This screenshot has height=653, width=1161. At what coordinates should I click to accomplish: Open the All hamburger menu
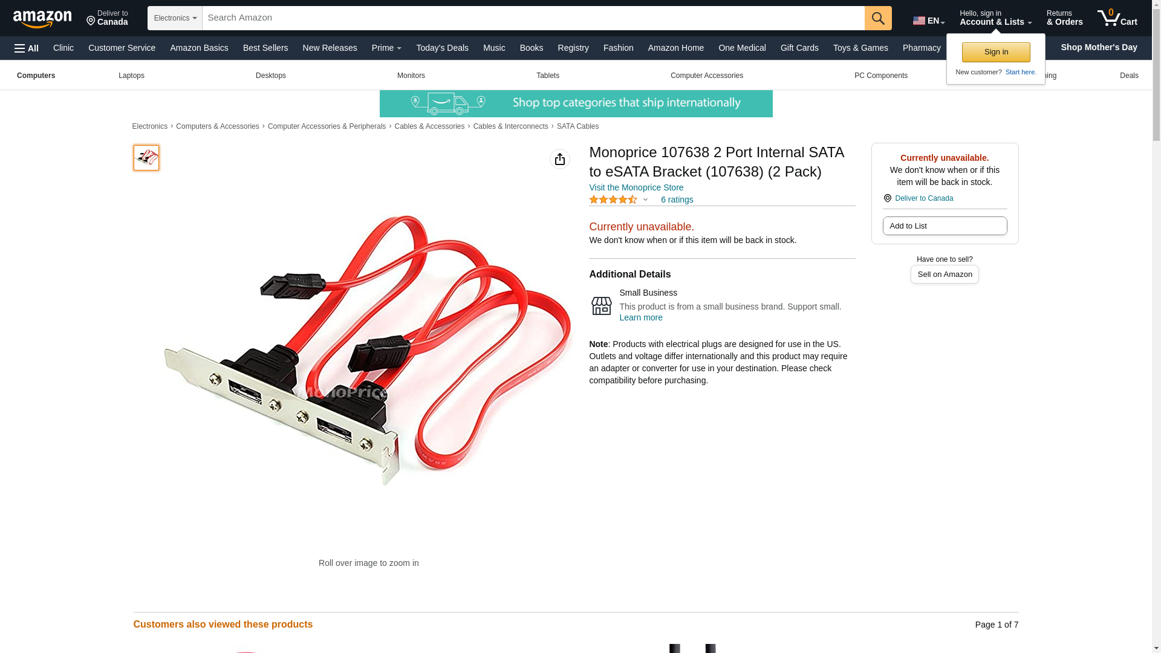coord(27,48)
